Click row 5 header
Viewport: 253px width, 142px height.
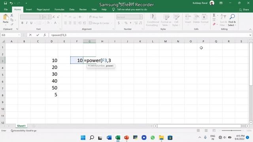(x=3, y=75)
